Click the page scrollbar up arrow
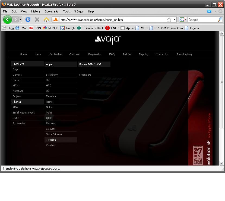The height and width of the screenshot is (201, 225). [x=221, y=34]
